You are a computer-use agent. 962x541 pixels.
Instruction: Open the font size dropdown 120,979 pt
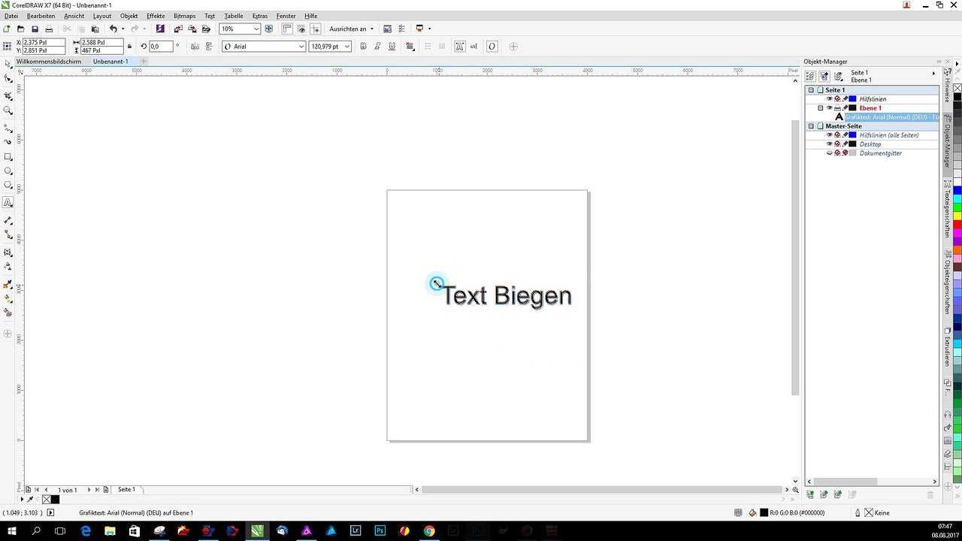pyautogui.click(x=346, y=47)
